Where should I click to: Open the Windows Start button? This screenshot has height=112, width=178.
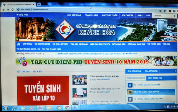click(x=5, y=108)
